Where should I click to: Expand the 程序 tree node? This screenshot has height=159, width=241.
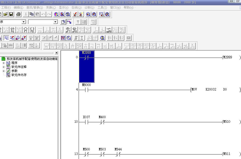pyautogui.click(x=4, y=63)
